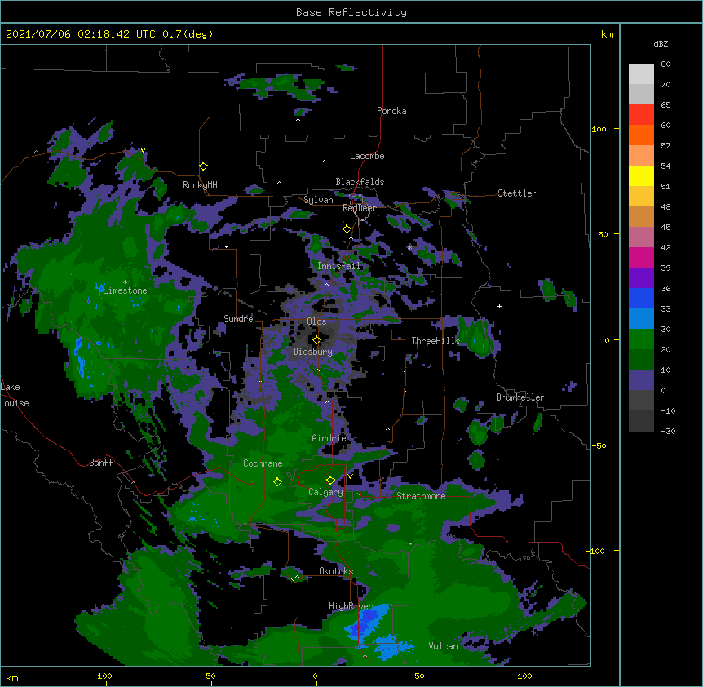Click the km unit label at bottom left
The width and height of the screenshot is (703, 687).
(x=12, y=678)
